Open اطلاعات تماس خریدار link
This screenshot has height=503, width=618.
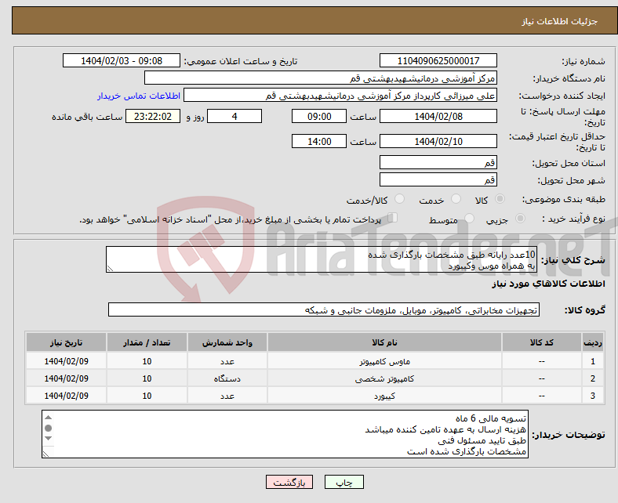click(x=139, y=96)
